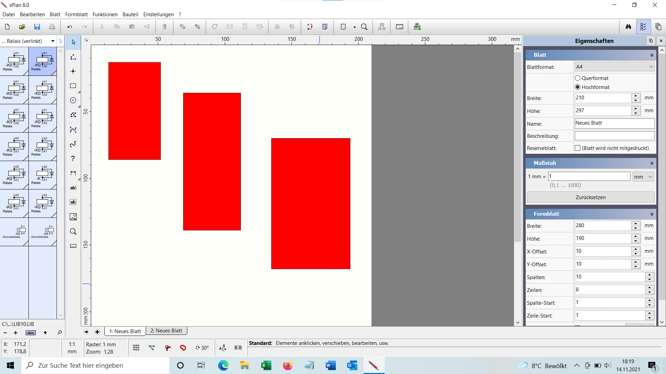
Task: Open the Bauteil menu
Action: point(130,15)
